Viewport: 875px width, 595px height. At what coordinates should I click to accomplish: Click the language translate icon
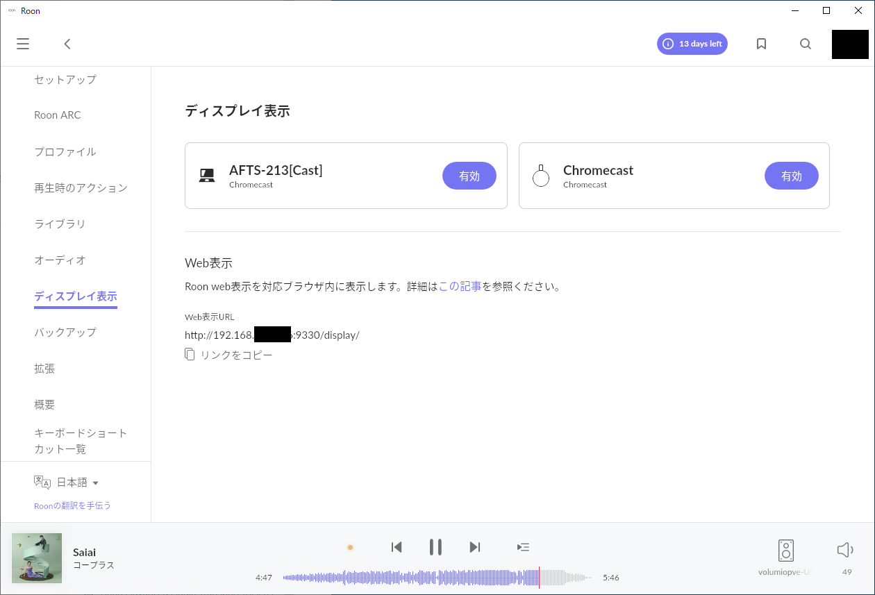[42, 483]
